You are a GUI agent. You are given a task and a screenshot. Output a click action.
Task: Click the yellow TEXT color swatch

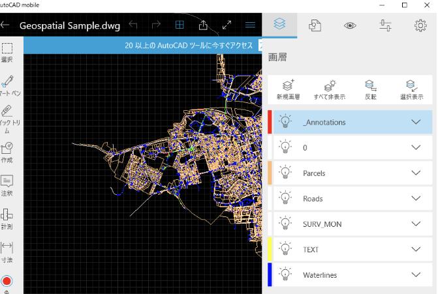tap(270, 249)
